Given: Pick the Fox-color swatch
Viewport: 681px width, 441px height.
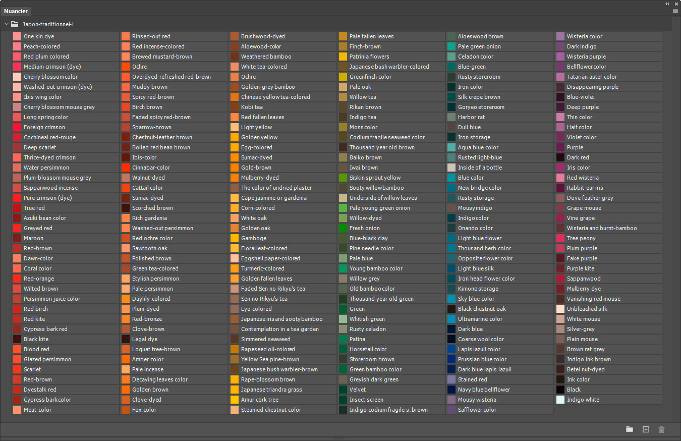Looking at the screenshot, I should 126,410.
